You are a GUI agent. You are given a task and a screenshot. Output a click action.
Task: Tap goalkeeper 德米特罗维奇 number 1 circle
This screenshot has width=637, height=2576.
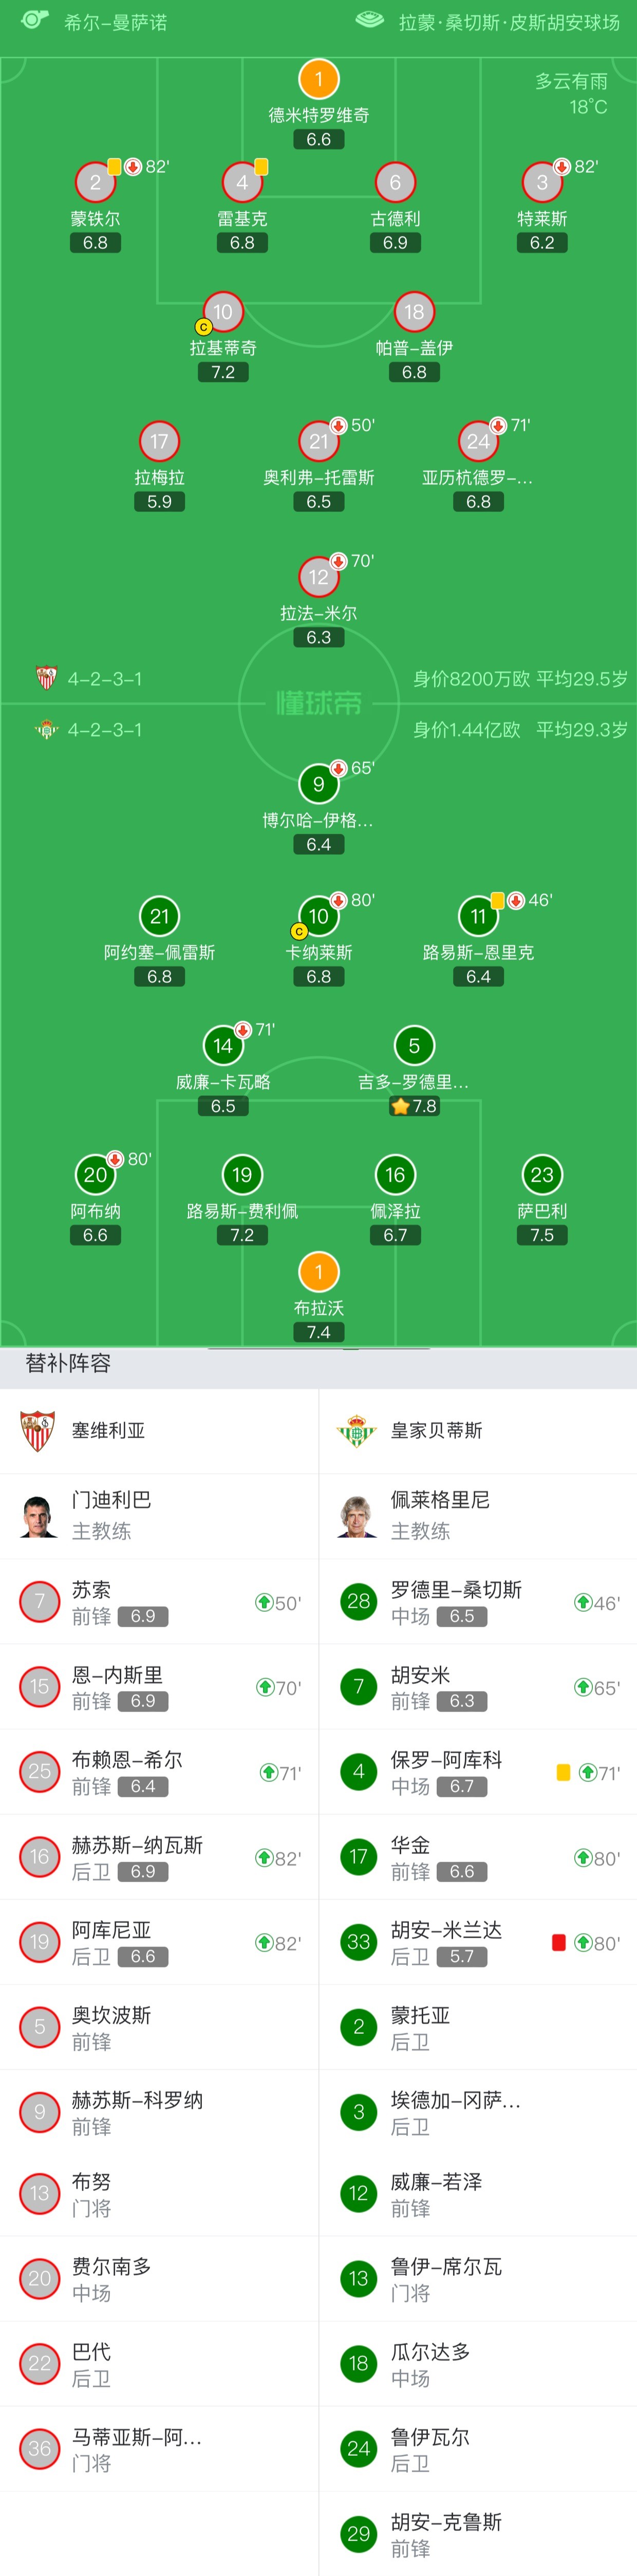pos(318,79)
